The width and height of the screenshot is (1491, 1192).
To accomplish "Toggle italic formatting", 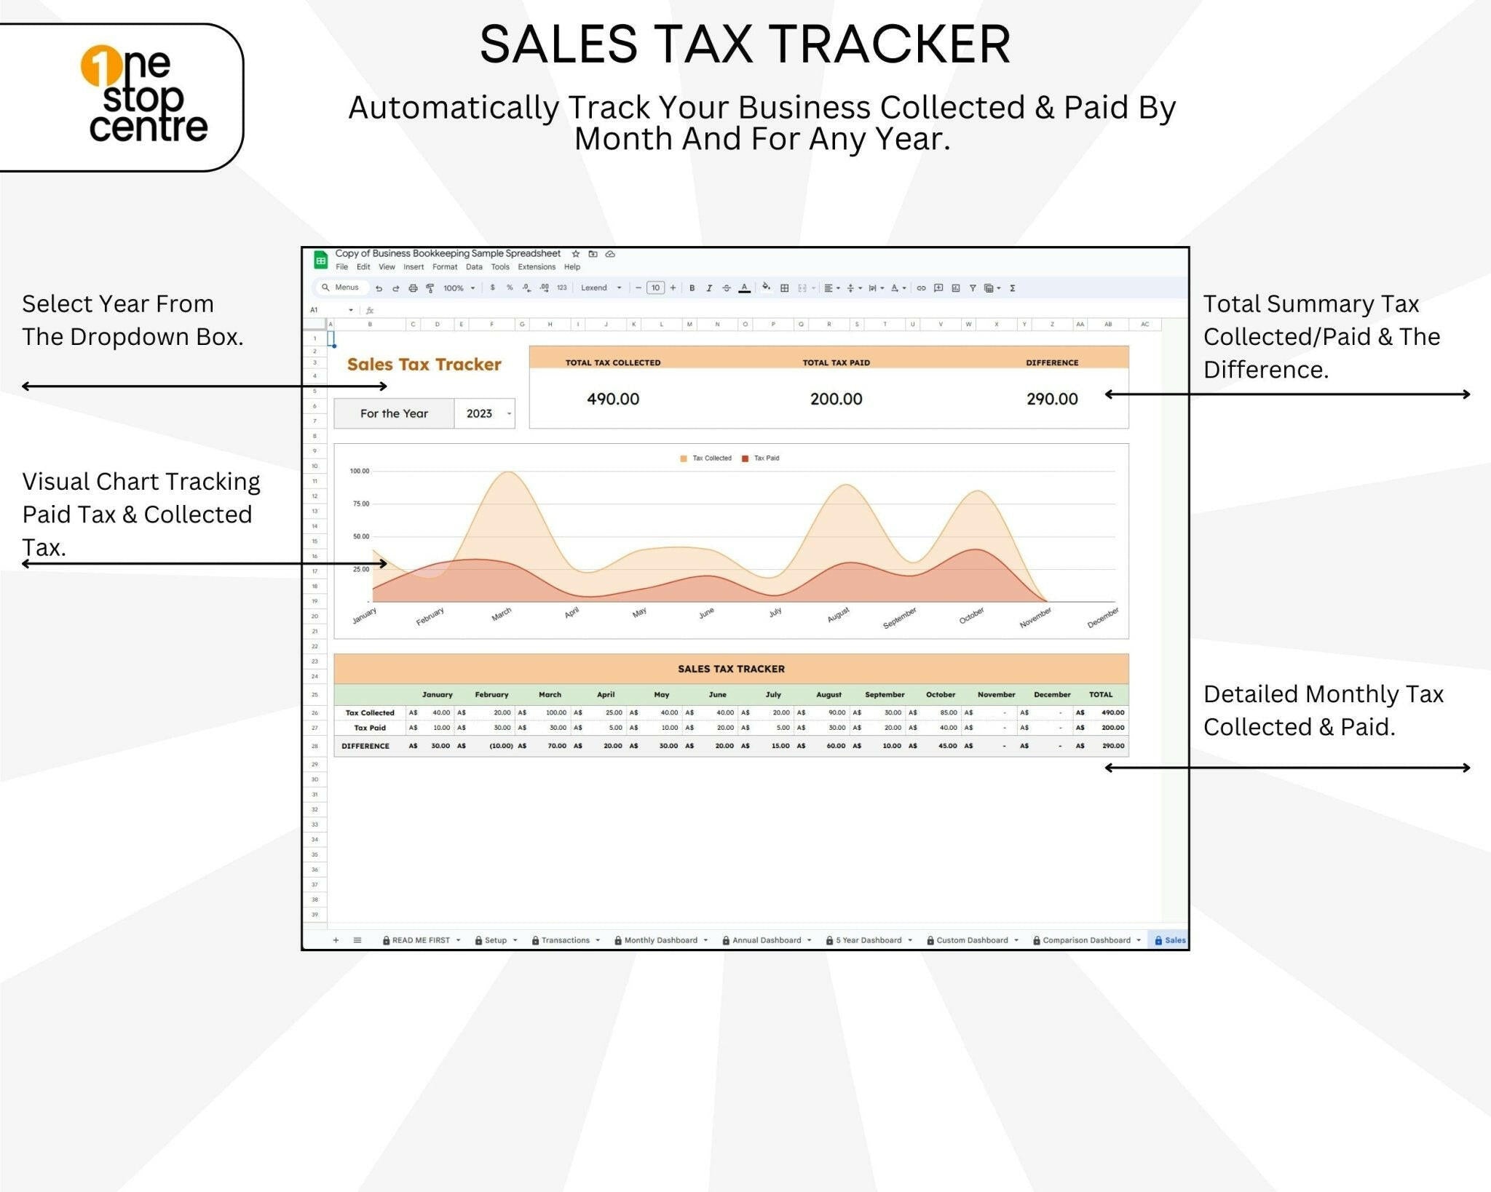I will coord(708,289).
